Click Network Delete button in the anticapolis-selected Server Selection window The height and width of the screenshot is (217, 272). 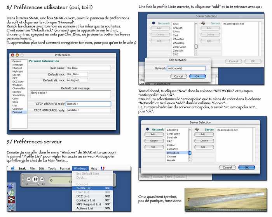click(x=154, y=141)
